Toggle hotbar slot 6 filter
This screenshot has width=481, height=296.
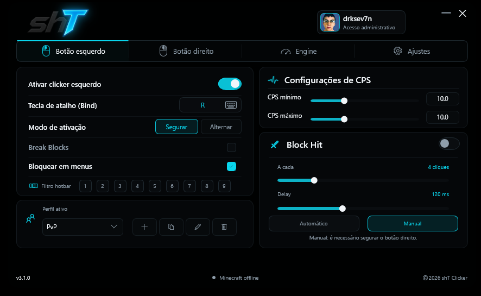[172, 186]
